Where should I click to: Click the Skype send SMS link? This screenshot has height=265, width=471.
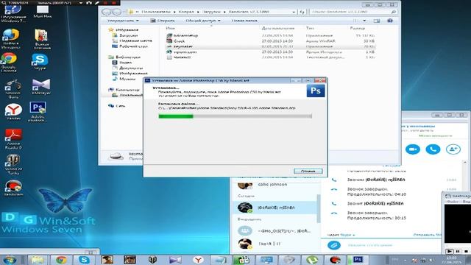(x=427, y=235)
